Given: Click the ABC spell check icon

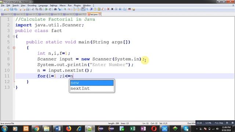Looking at the screenshot, I should pos(130,9).
